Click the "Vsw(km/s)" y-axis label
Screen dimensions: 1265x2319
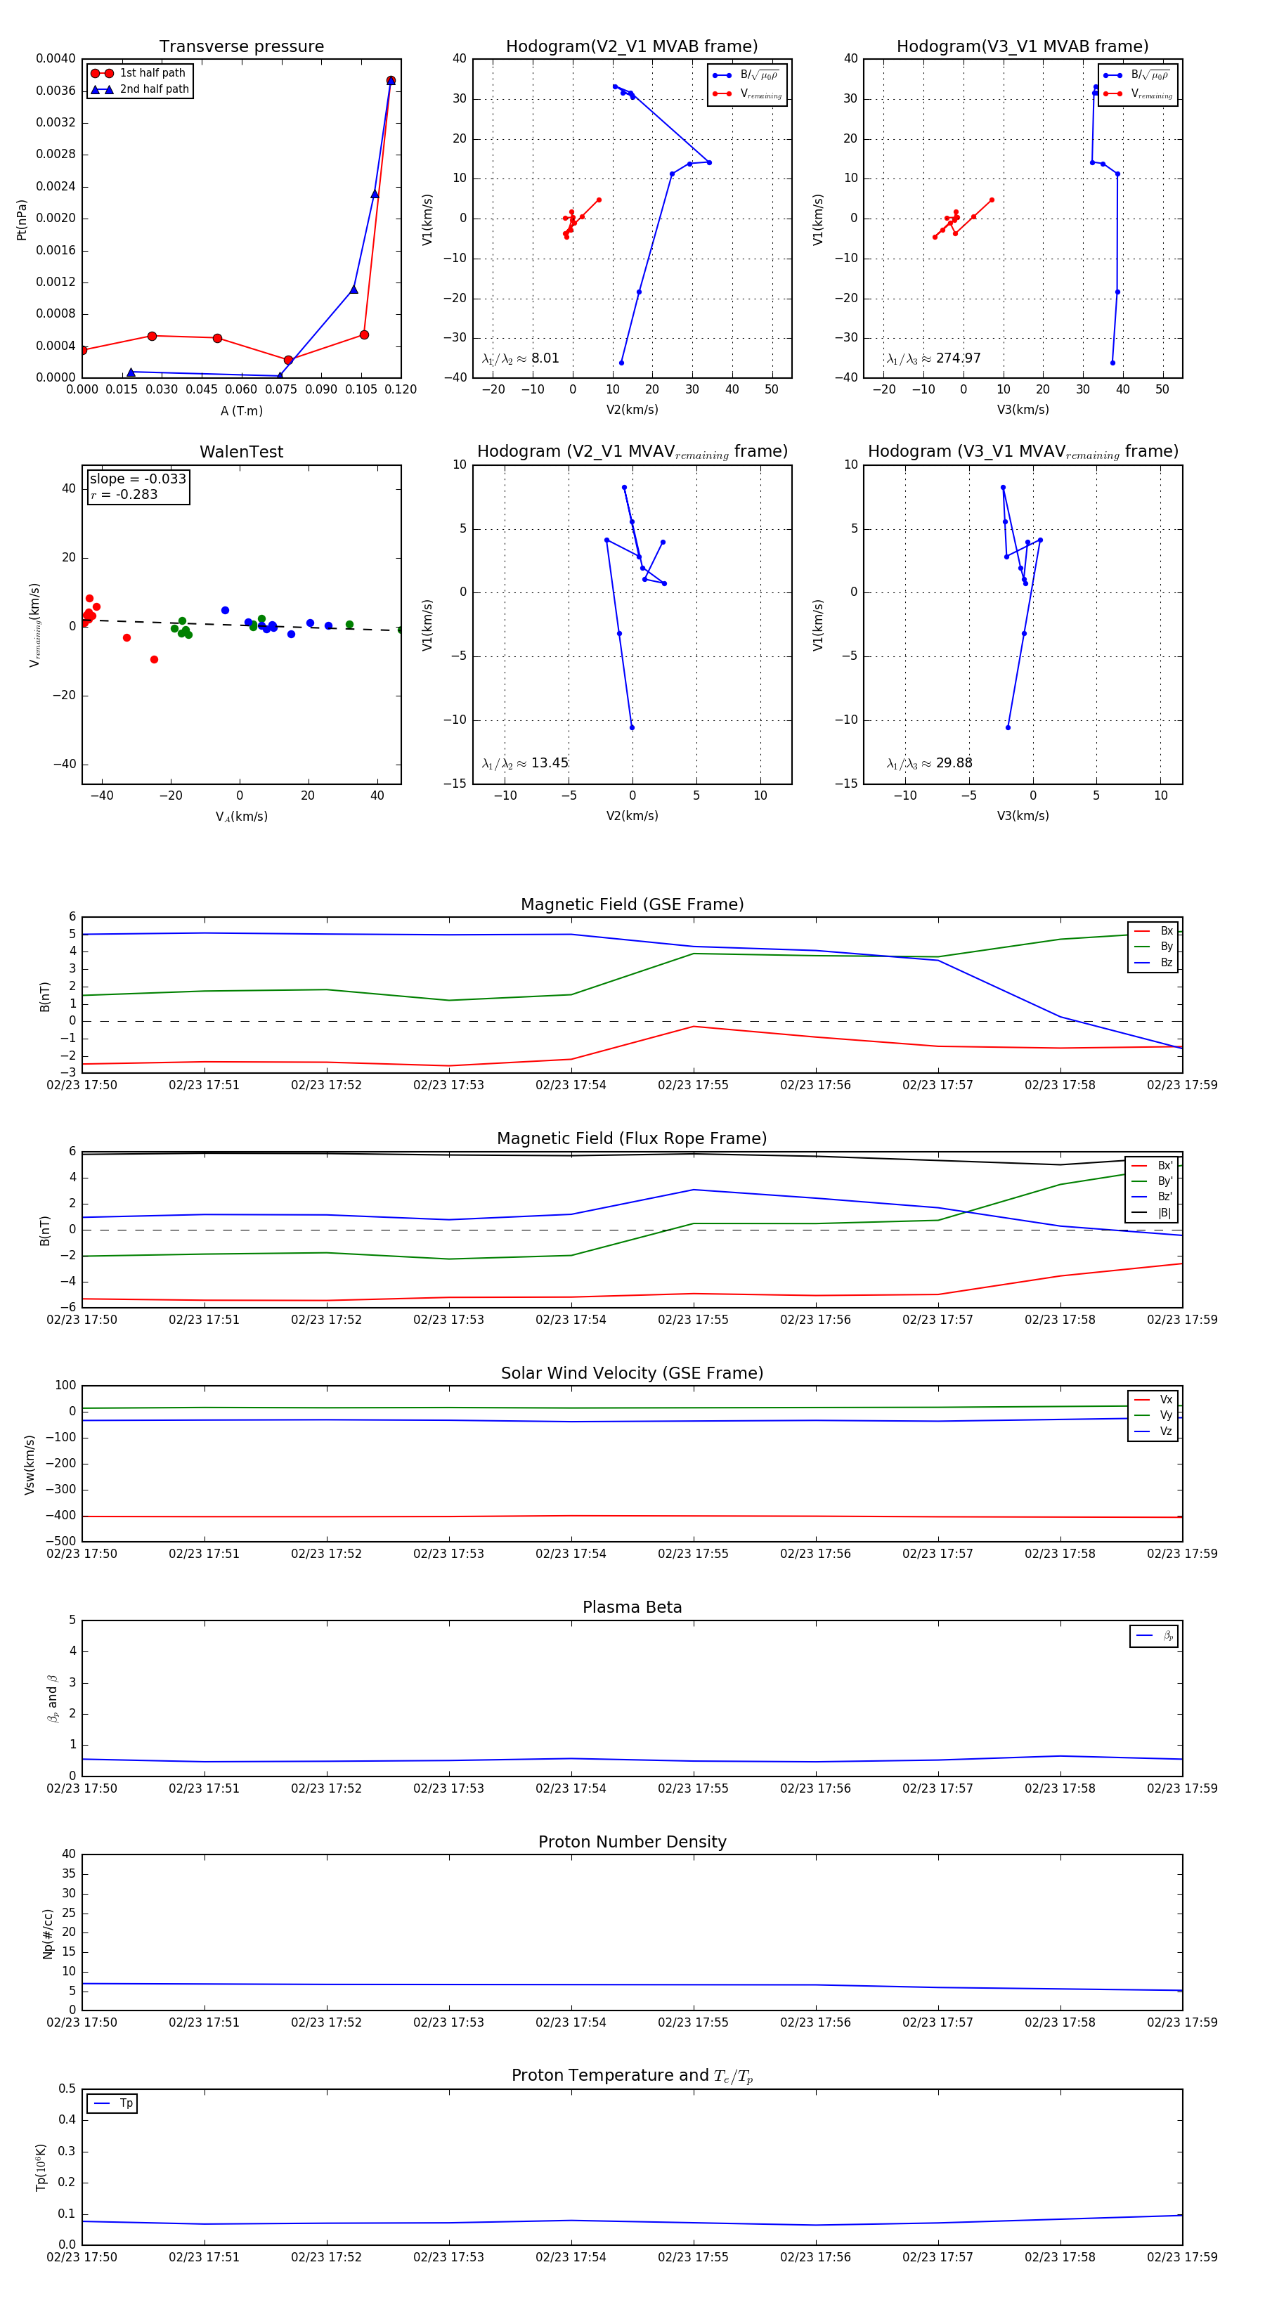coord(29,1464)
